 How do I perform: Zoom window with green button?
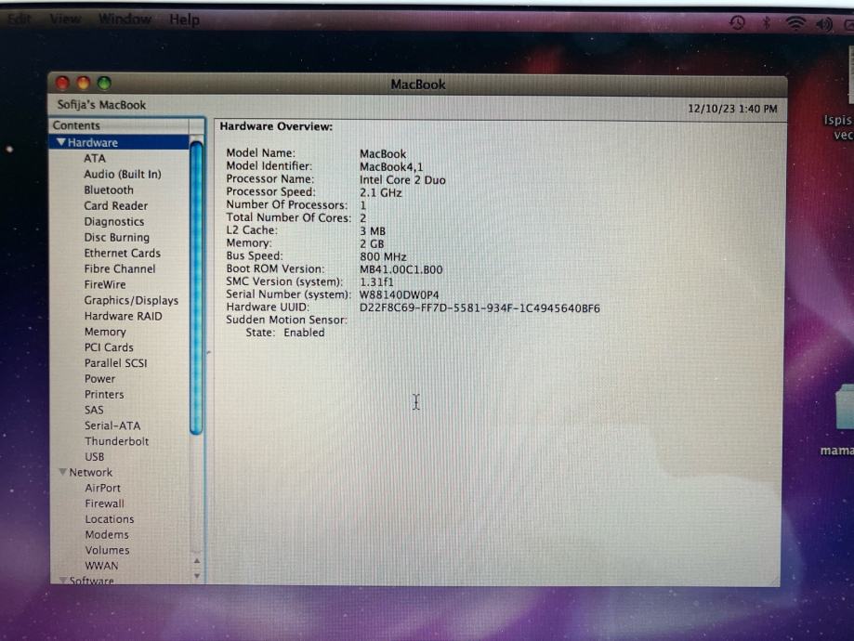pos(104,83)
